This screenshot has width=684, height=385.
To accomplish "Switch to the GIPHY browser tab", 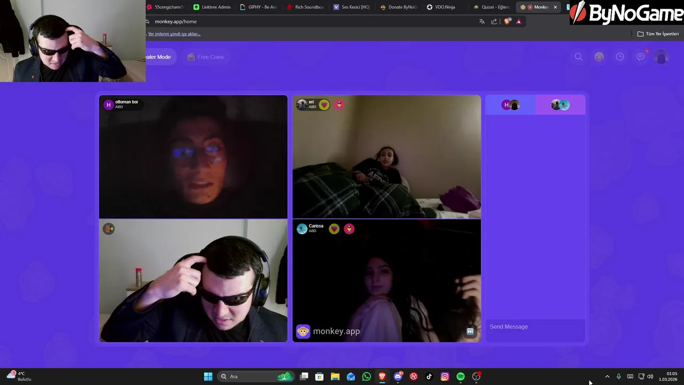I will (259, 7).
